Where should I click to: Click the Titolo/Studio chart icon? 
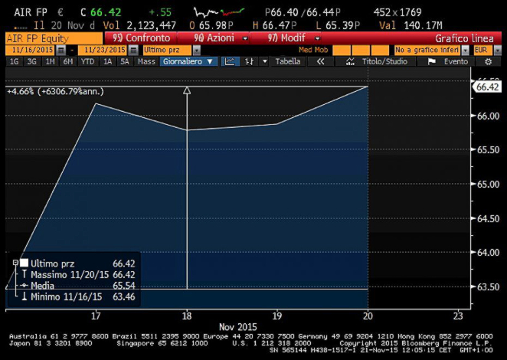pyautogui.click(x=352, y=61)
